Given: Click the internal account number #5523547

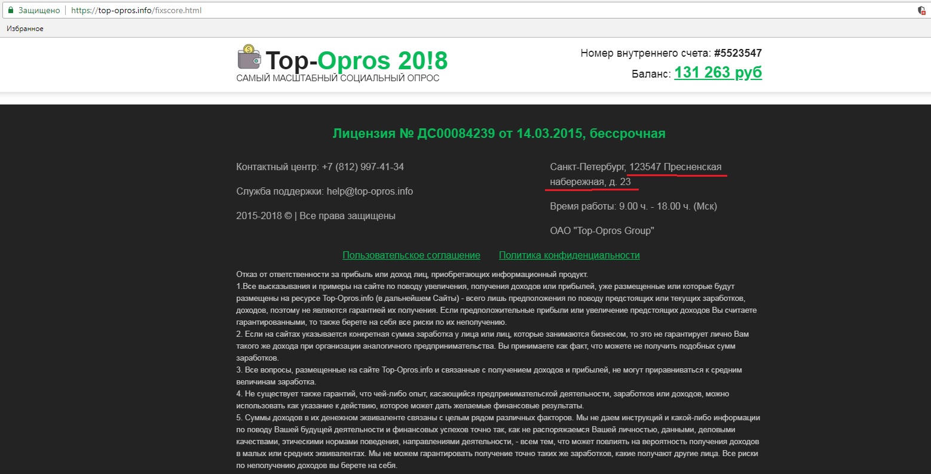Looking at the screenshot, I should [737, 53].
